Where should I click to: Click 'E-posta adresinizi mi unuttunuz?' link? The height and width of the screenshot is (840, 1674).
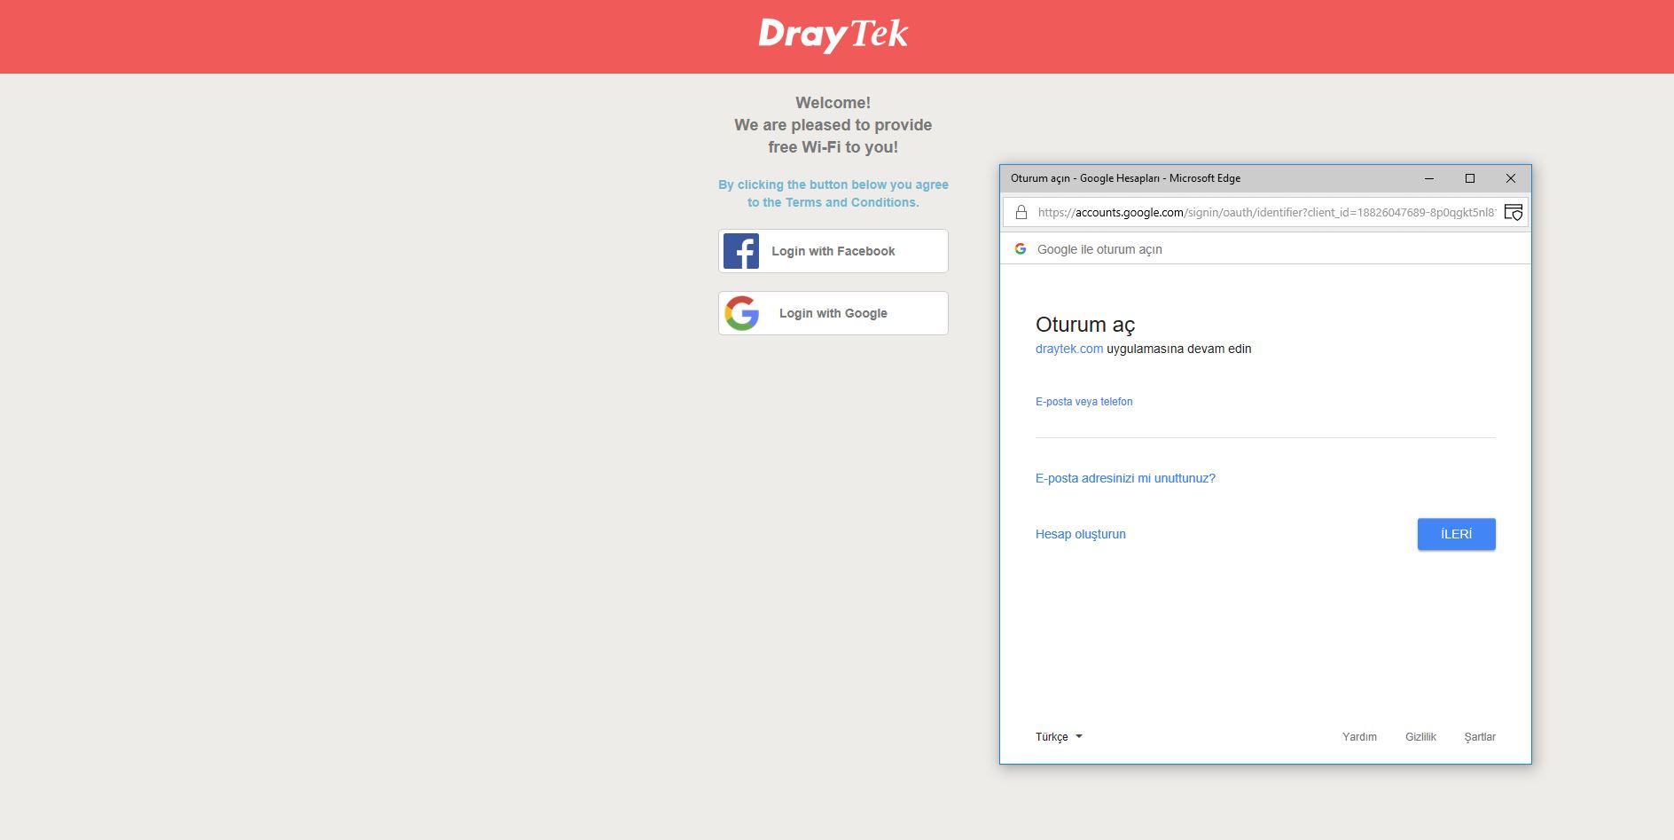1125,478
